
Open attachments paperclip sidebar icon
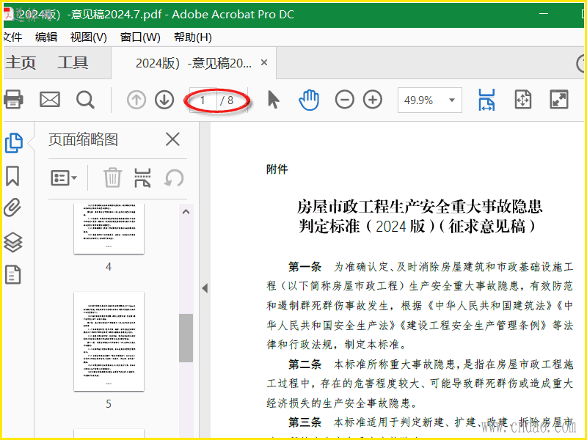[12, 208]
